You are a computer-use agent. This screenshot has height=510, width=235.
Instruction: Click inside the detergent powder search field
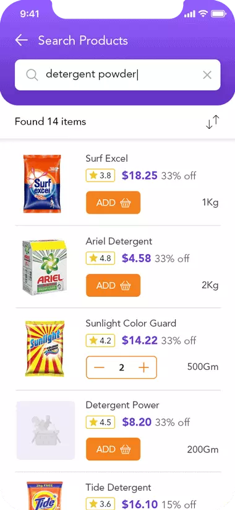(x=117, y=75)
